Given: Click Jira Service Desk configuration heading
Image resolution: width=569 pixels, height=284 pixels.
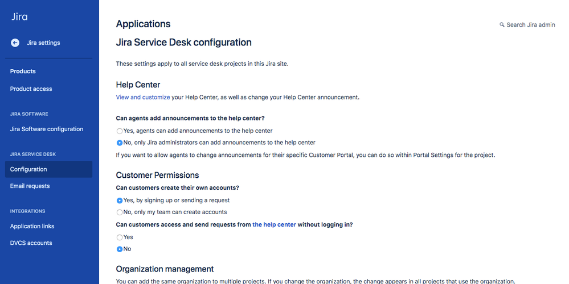Looking at the screenshot, I should point(183,43).
